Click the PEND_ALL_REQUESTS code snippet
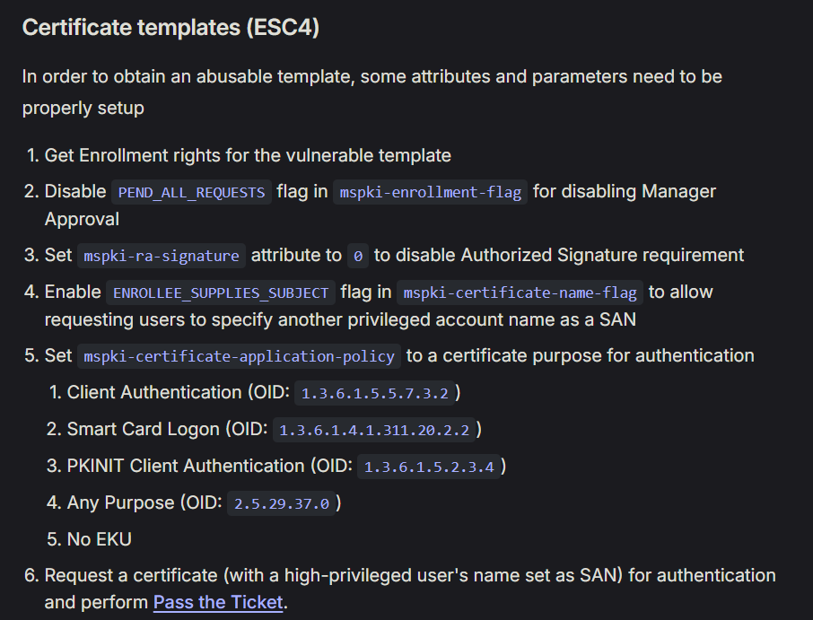 [x=191, y=192]
